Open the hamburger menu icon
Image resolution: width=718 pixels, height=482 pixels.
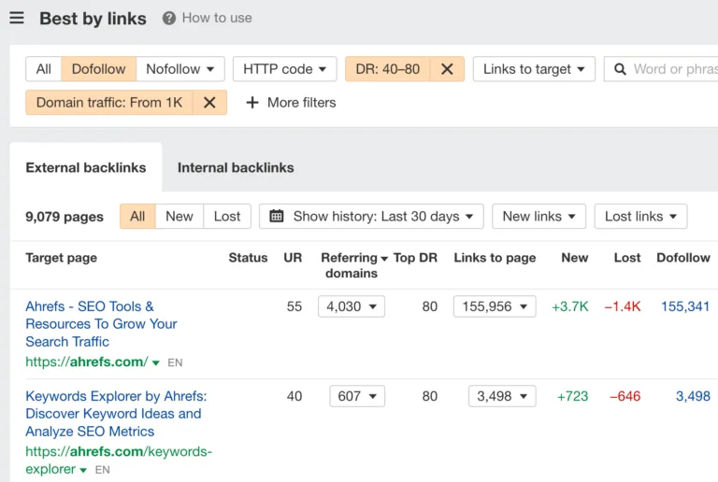(17, 18)
